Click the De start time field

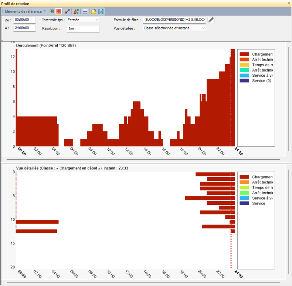24,20
